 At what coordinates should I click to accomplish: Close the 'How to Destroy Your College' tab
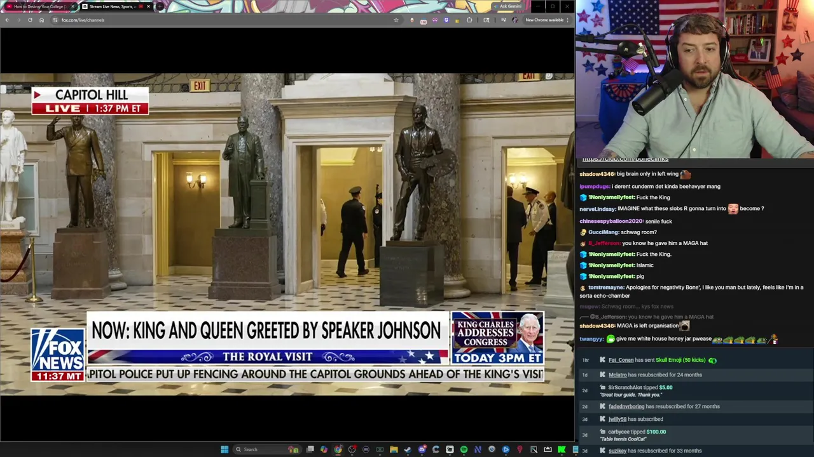click(72, 6)
